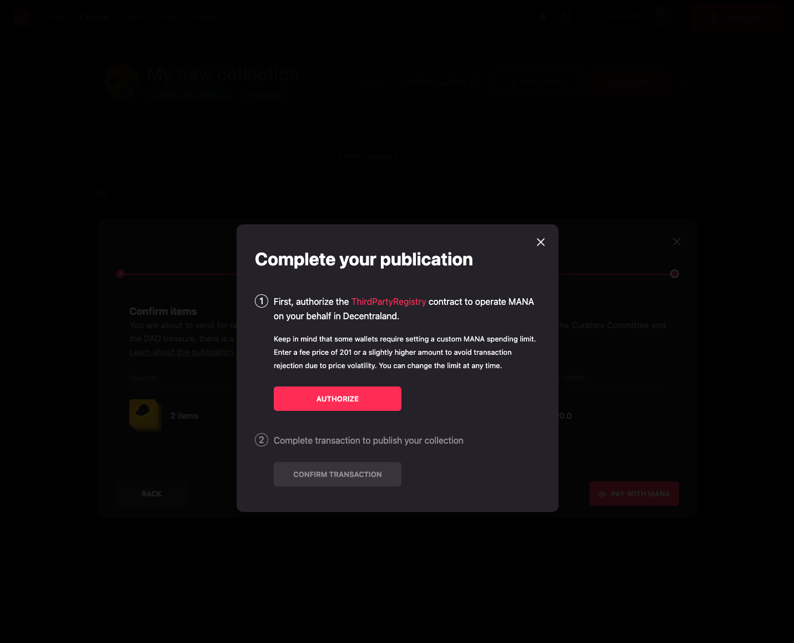The image size is (794, 643).
Task: Open the Create menu in navbar
Action: (94, 17)
